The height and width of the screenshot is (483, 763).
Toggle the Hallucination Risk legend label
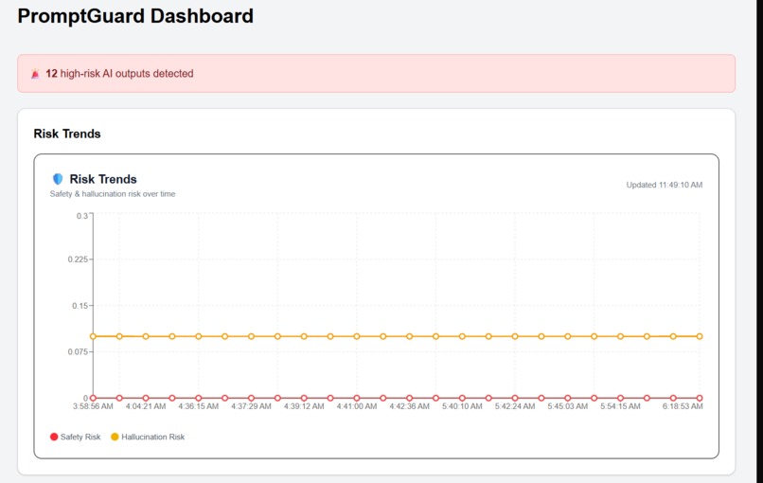(152, 437)
